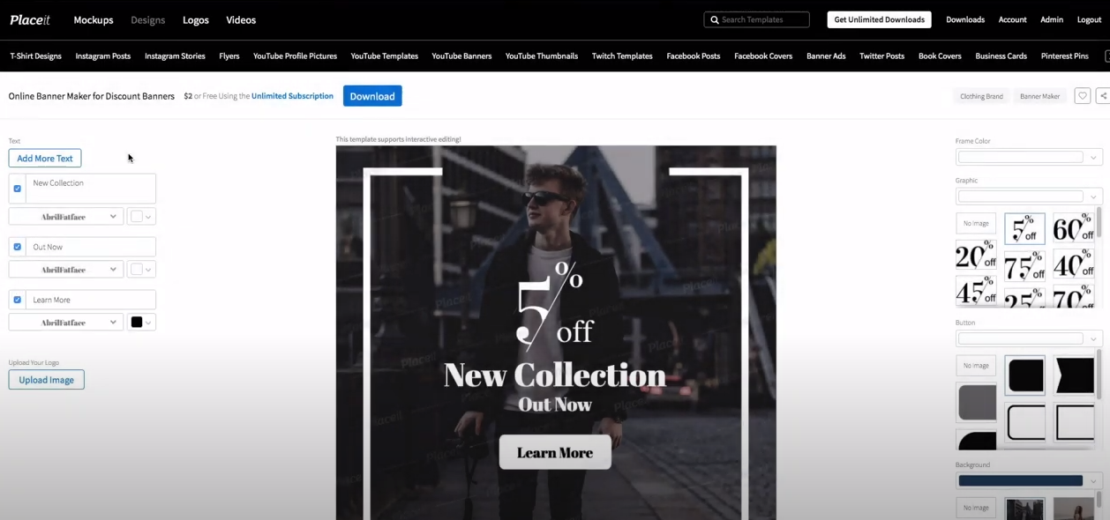Switch to the YouTube Banners category

pos(461,56)
